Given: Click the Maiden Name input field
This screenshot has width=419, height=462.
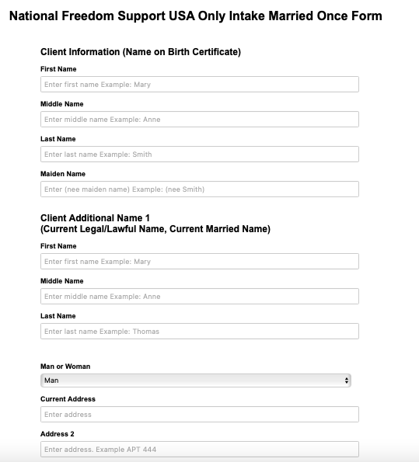Looking at the screenshot, I should pos(200,189).
